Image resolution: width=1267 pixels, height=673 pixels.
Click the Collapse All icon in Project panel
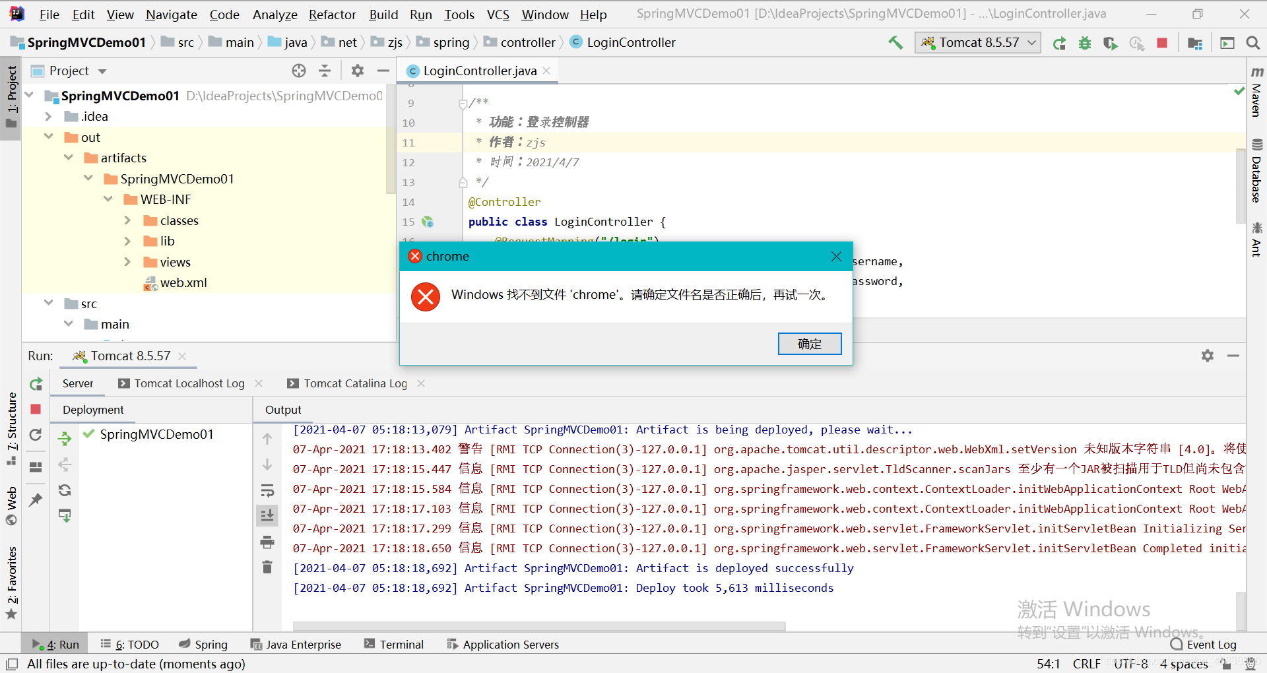325,71
